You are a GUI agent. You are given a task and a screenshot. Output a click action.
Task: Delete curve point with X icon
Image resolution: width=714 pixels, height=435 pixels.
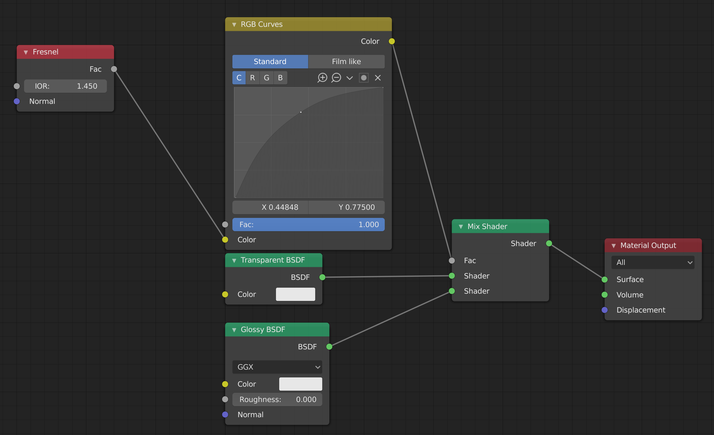click(x=378, y=78)
